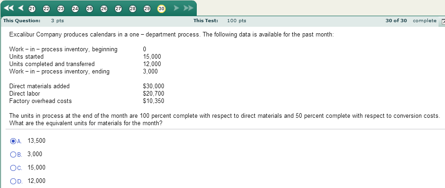The height and width of the screenshot is (188, 445).
Task: Click the '12,000' units completed value
Action: pos(152,64)
